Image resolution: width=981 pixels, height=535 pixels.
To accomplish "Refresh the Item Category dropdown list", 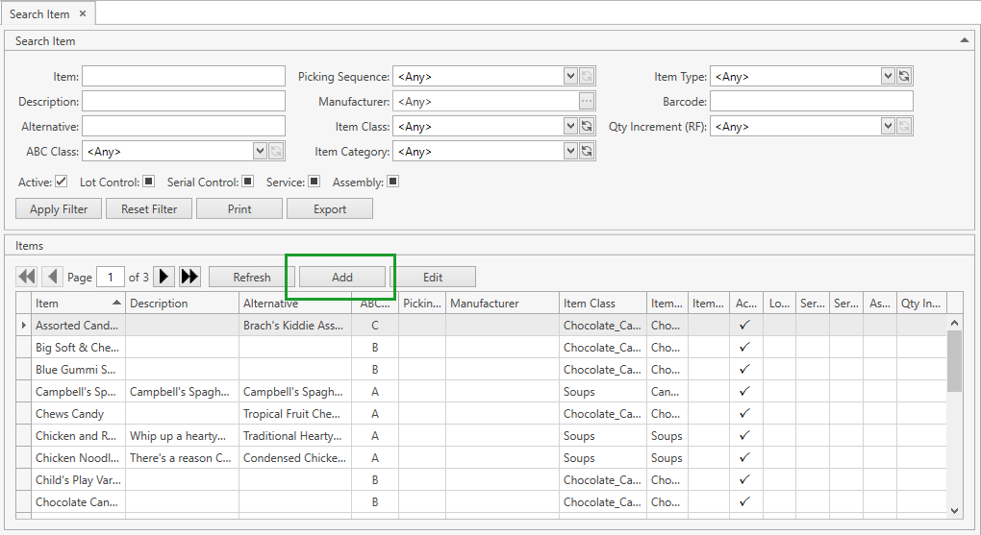I will (x=587, y=151).
